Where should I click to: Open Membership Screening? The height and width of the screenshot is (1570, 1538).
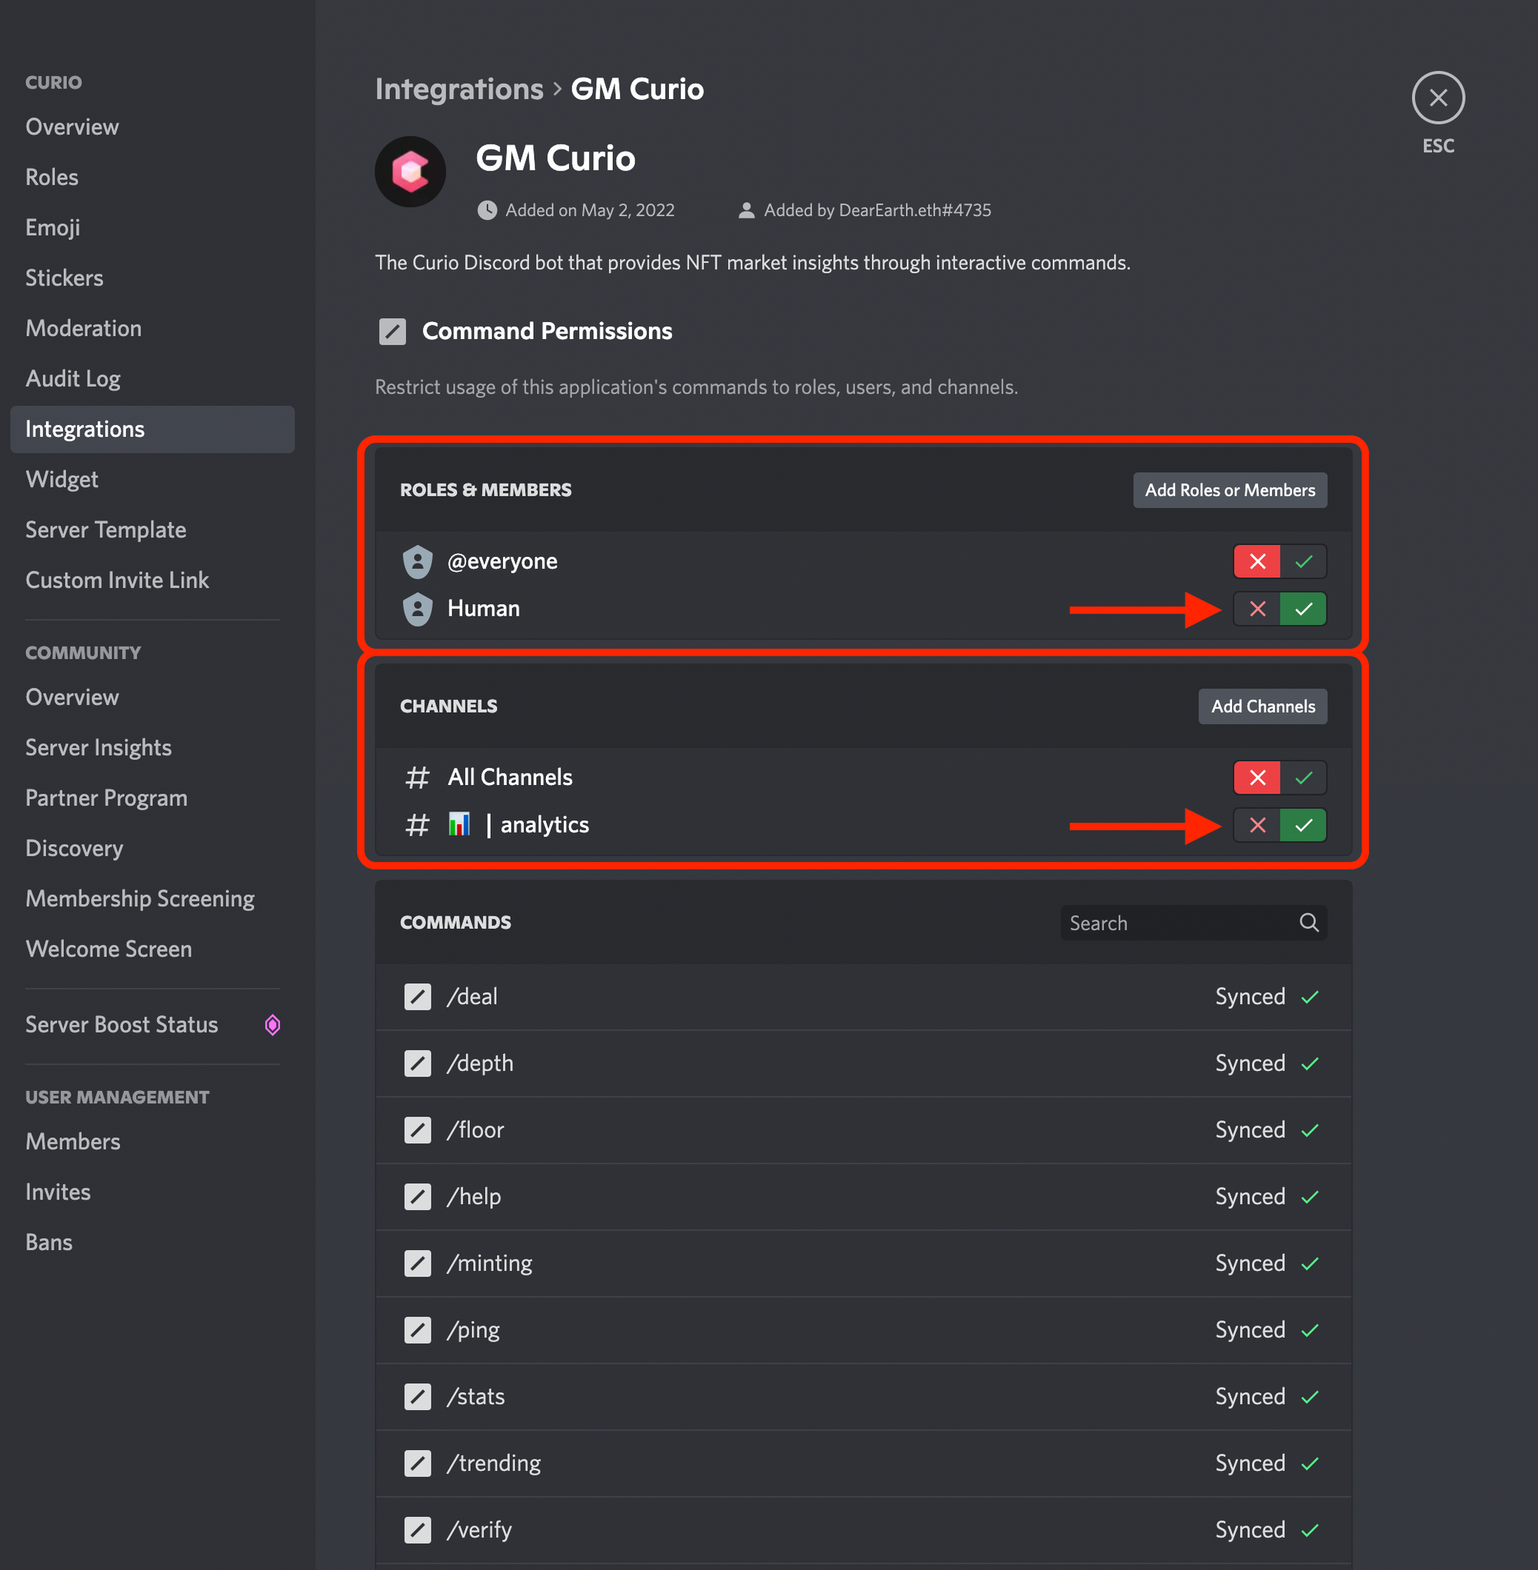click(153, 898)
